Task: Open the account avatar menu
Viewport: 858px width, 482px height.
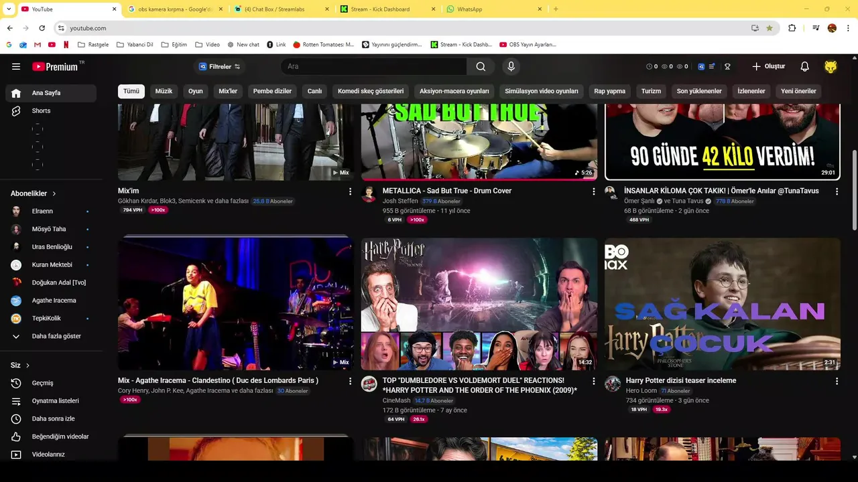Action: [x=831, y=66]
